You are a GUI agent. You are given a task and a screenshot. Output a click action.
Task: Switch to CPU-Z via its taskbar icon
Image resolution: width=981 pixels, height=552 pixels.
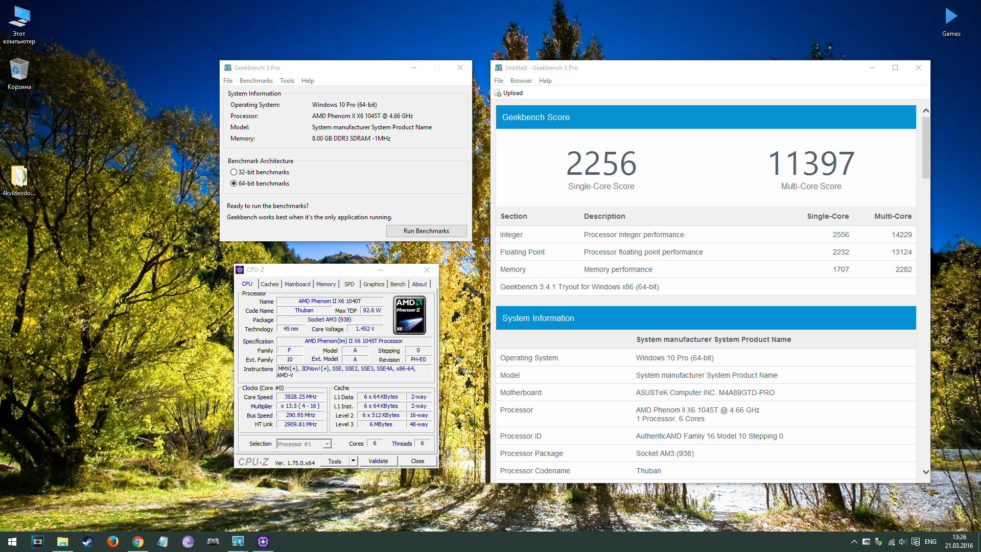click(x=263, y=541)
